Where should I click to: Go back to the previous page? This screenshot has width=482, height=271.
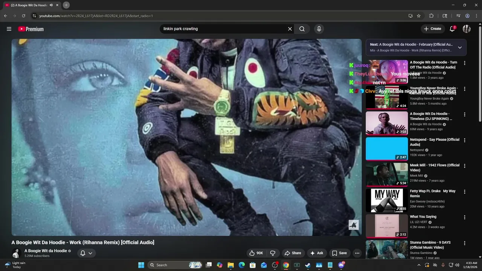click(x=6, y=16)
